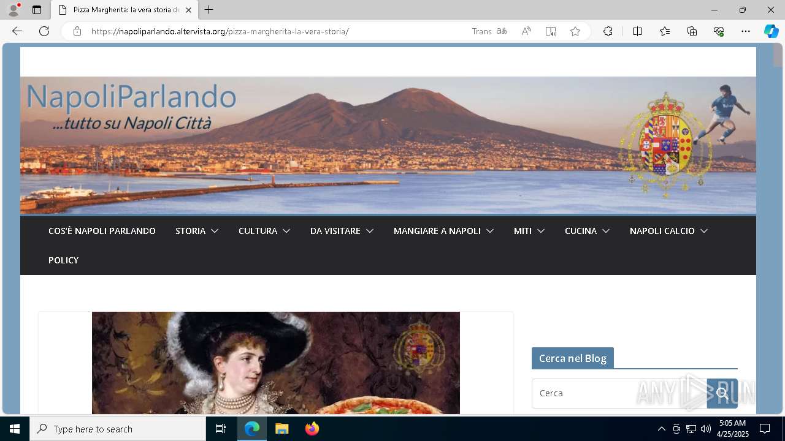785x441 pixels.
Task: Open the CUCINA menu item
Action: [581, 231]
